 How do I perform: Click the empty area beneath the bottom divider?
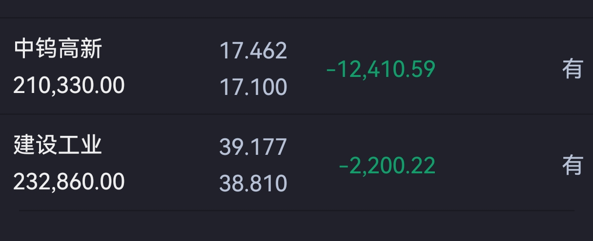coord(296,226)
